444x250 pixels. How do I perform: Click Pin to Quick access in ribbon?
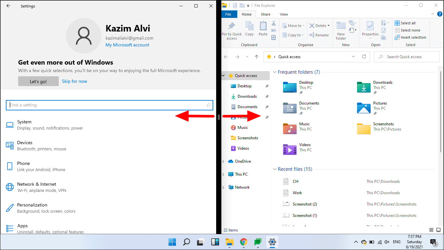click(x=231, y=31)
